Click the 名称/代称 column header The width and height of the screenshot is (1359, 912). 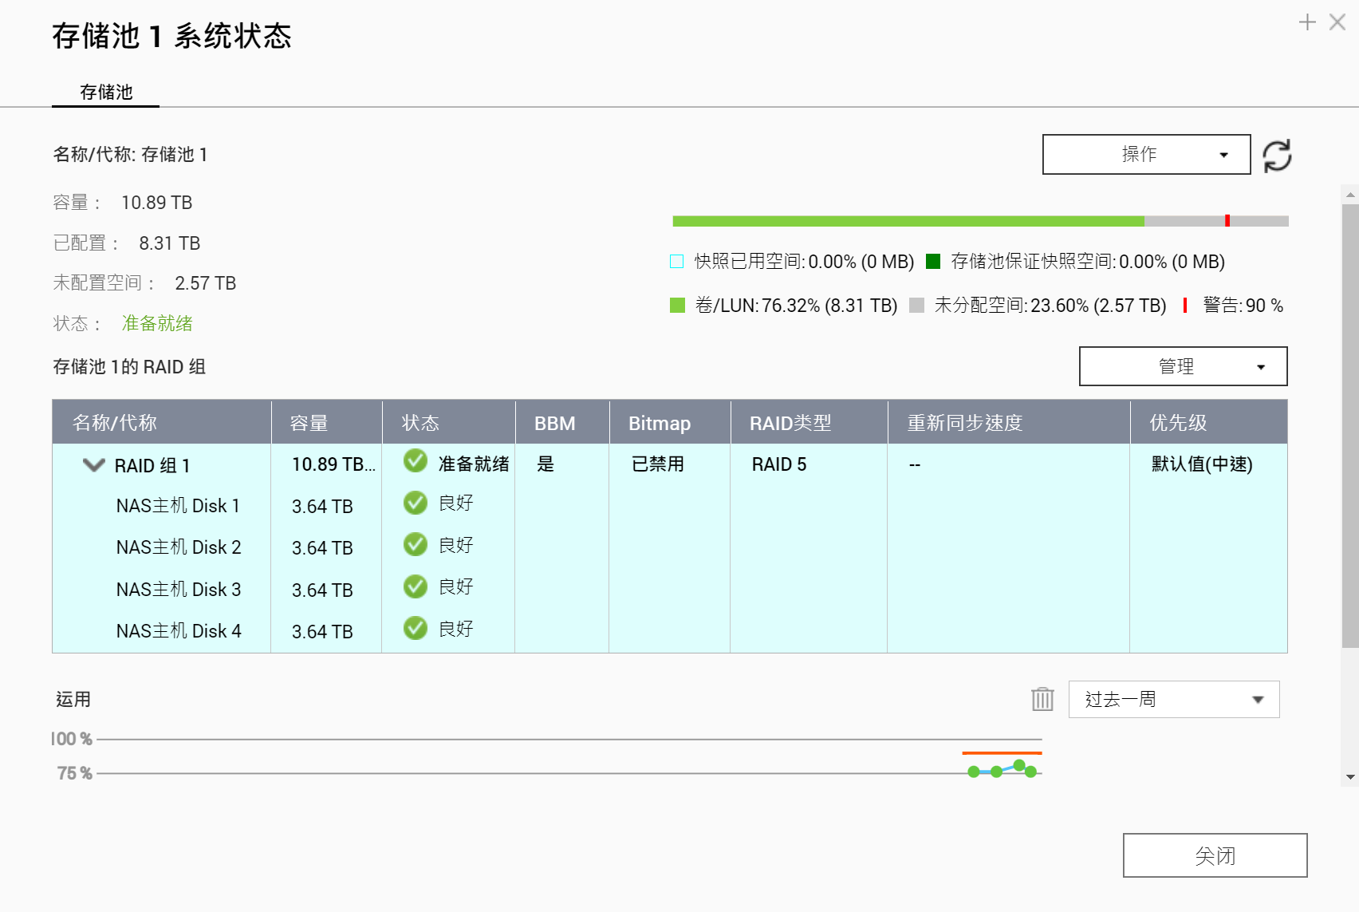pos(115,423)
